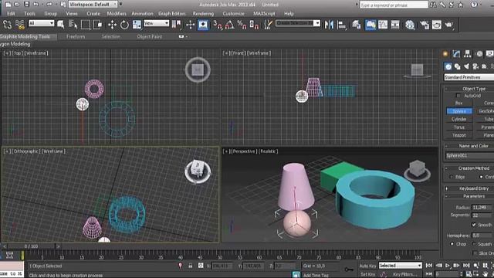Open the Schematic View icon
Viewport: 494px width, 278px height.
(395, 25)
